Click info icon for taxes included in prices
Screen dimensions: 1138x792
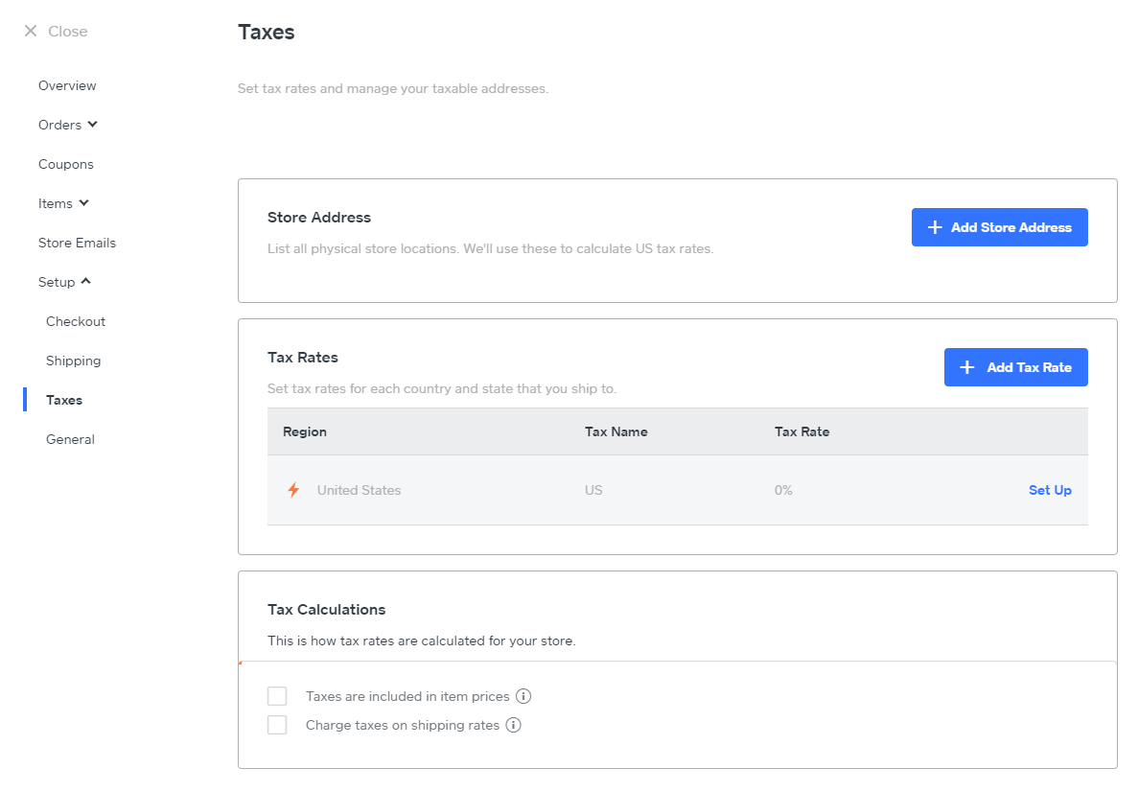[523, 696]
